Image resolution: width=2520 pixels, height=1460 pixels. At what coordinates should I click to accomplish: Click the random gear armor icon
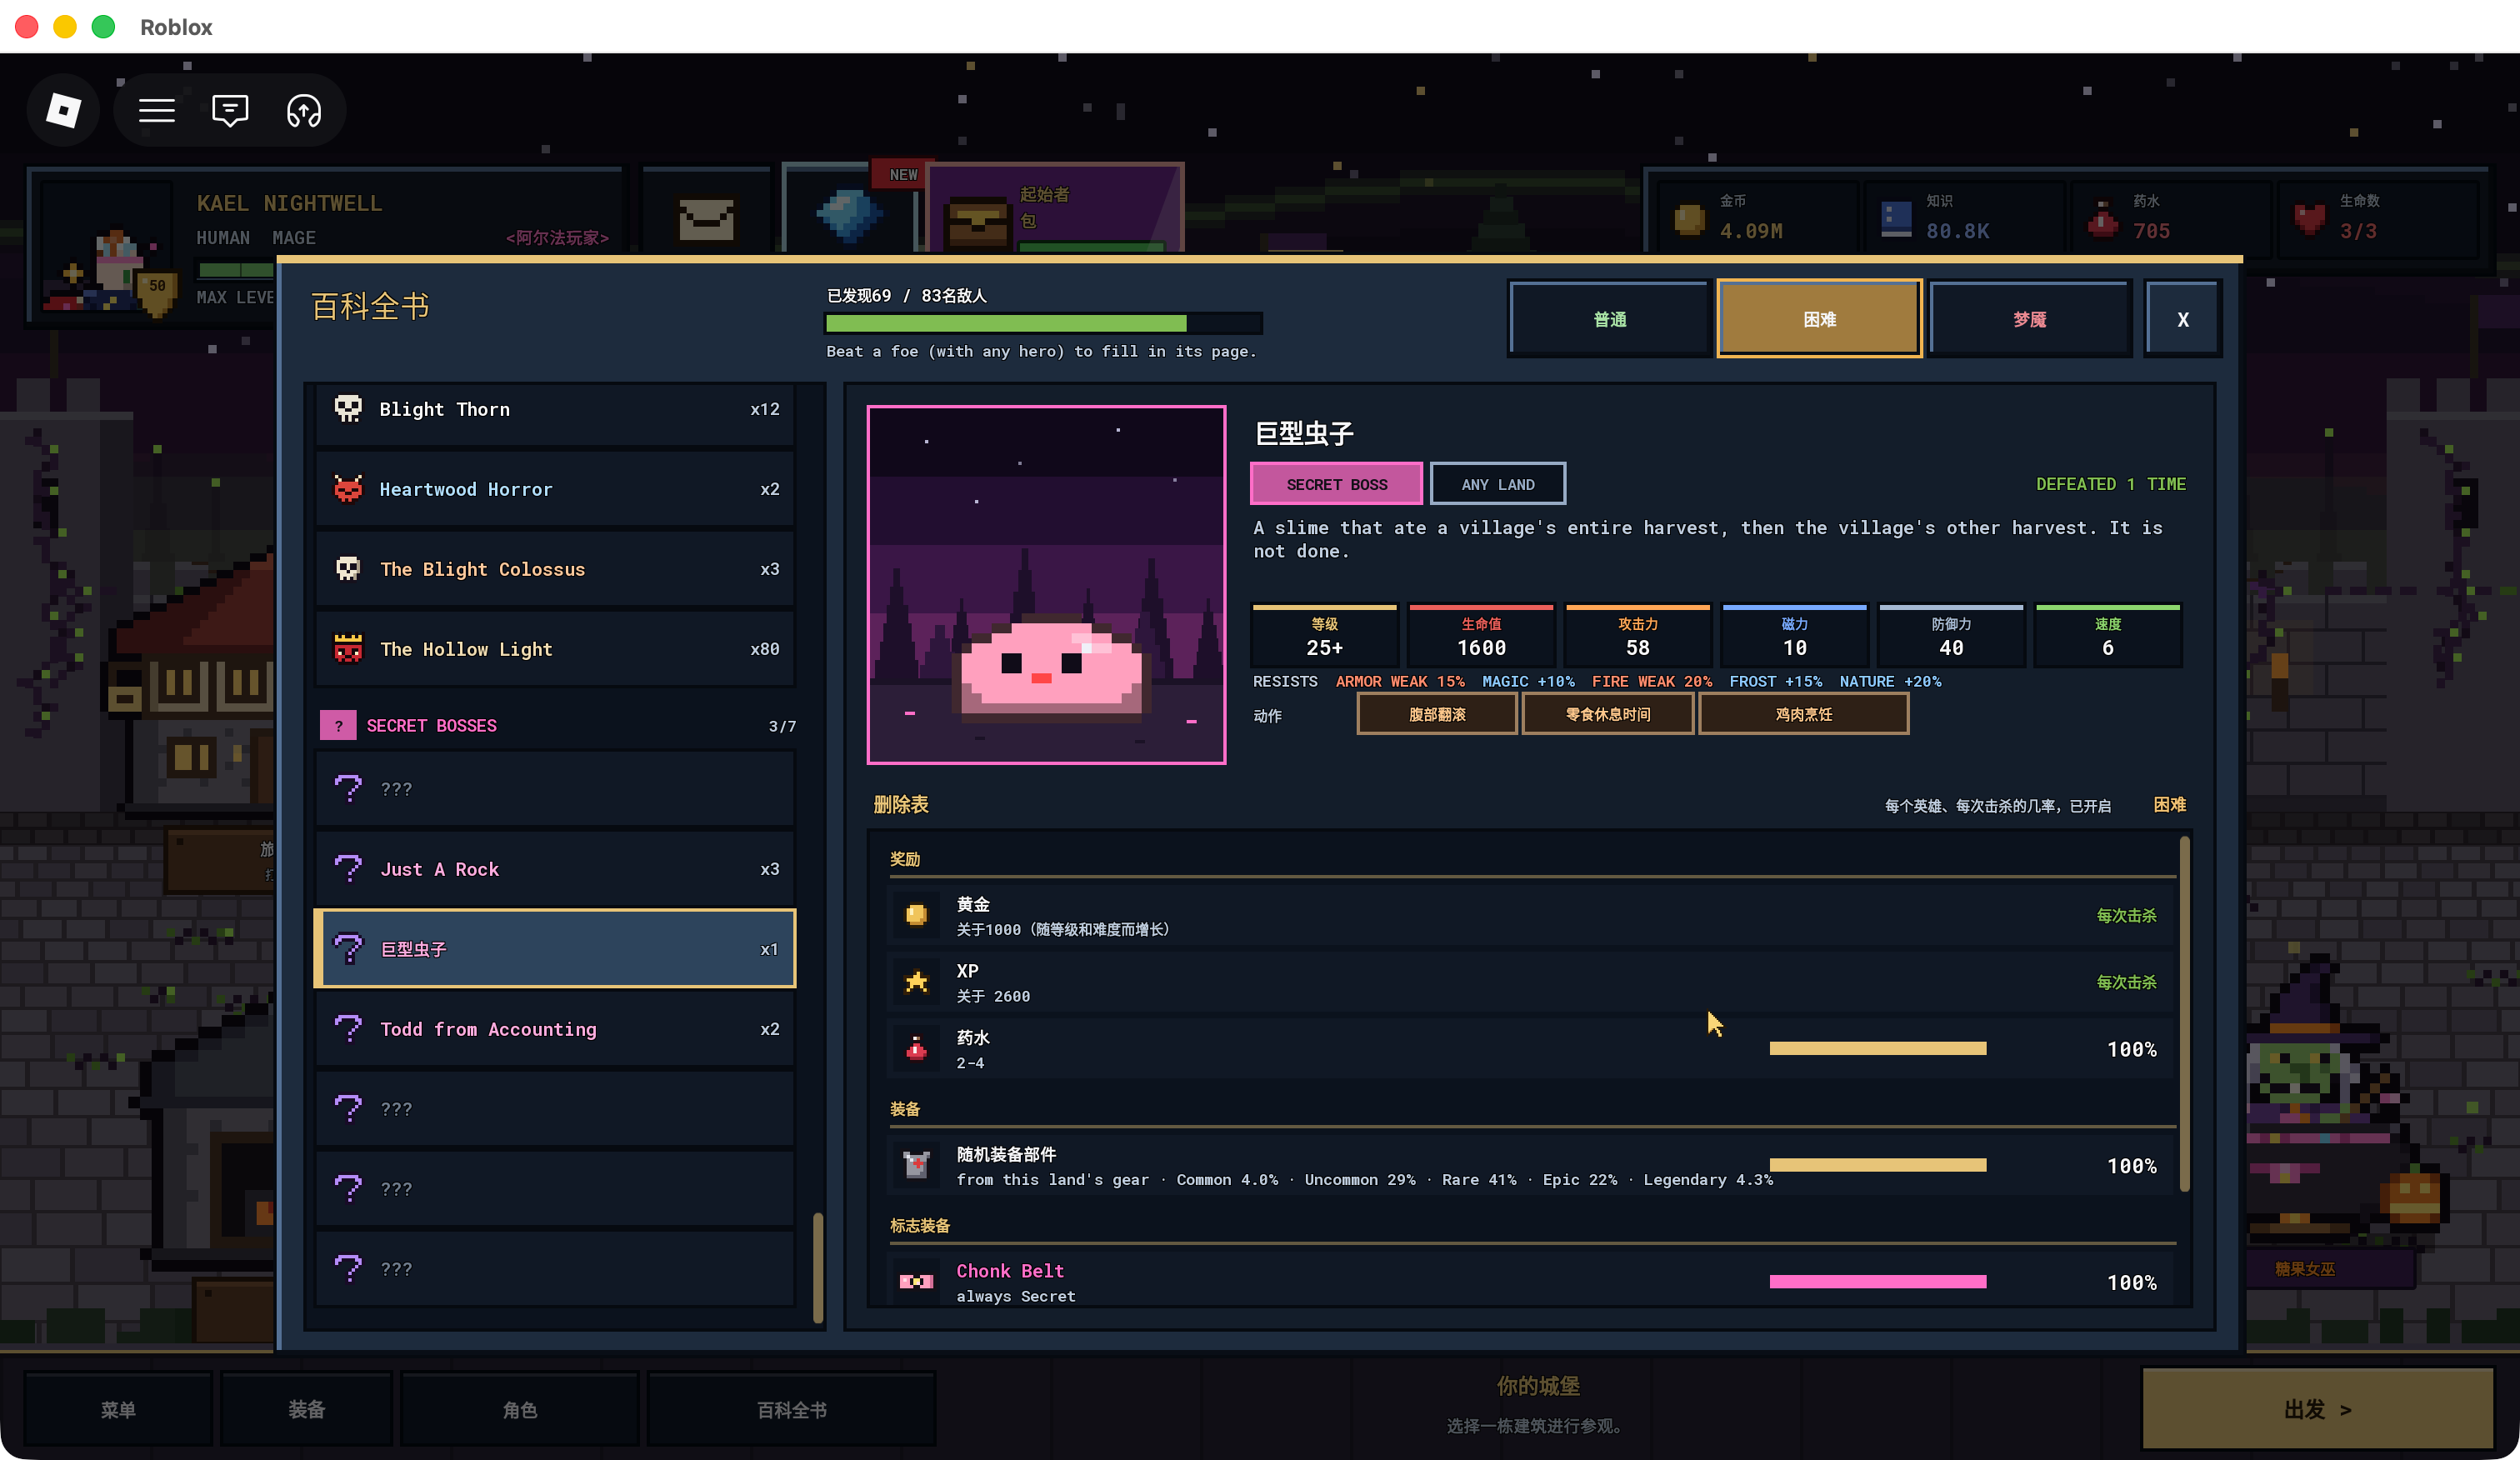[916, 1165]
